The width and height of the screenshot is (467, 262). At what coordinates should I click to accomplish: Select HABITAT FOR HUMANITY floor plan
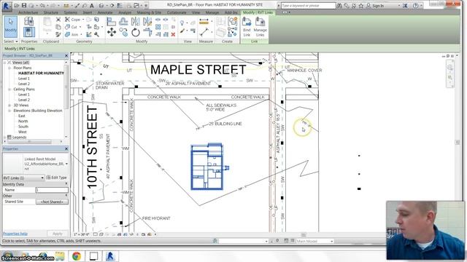tap(41, 73)
